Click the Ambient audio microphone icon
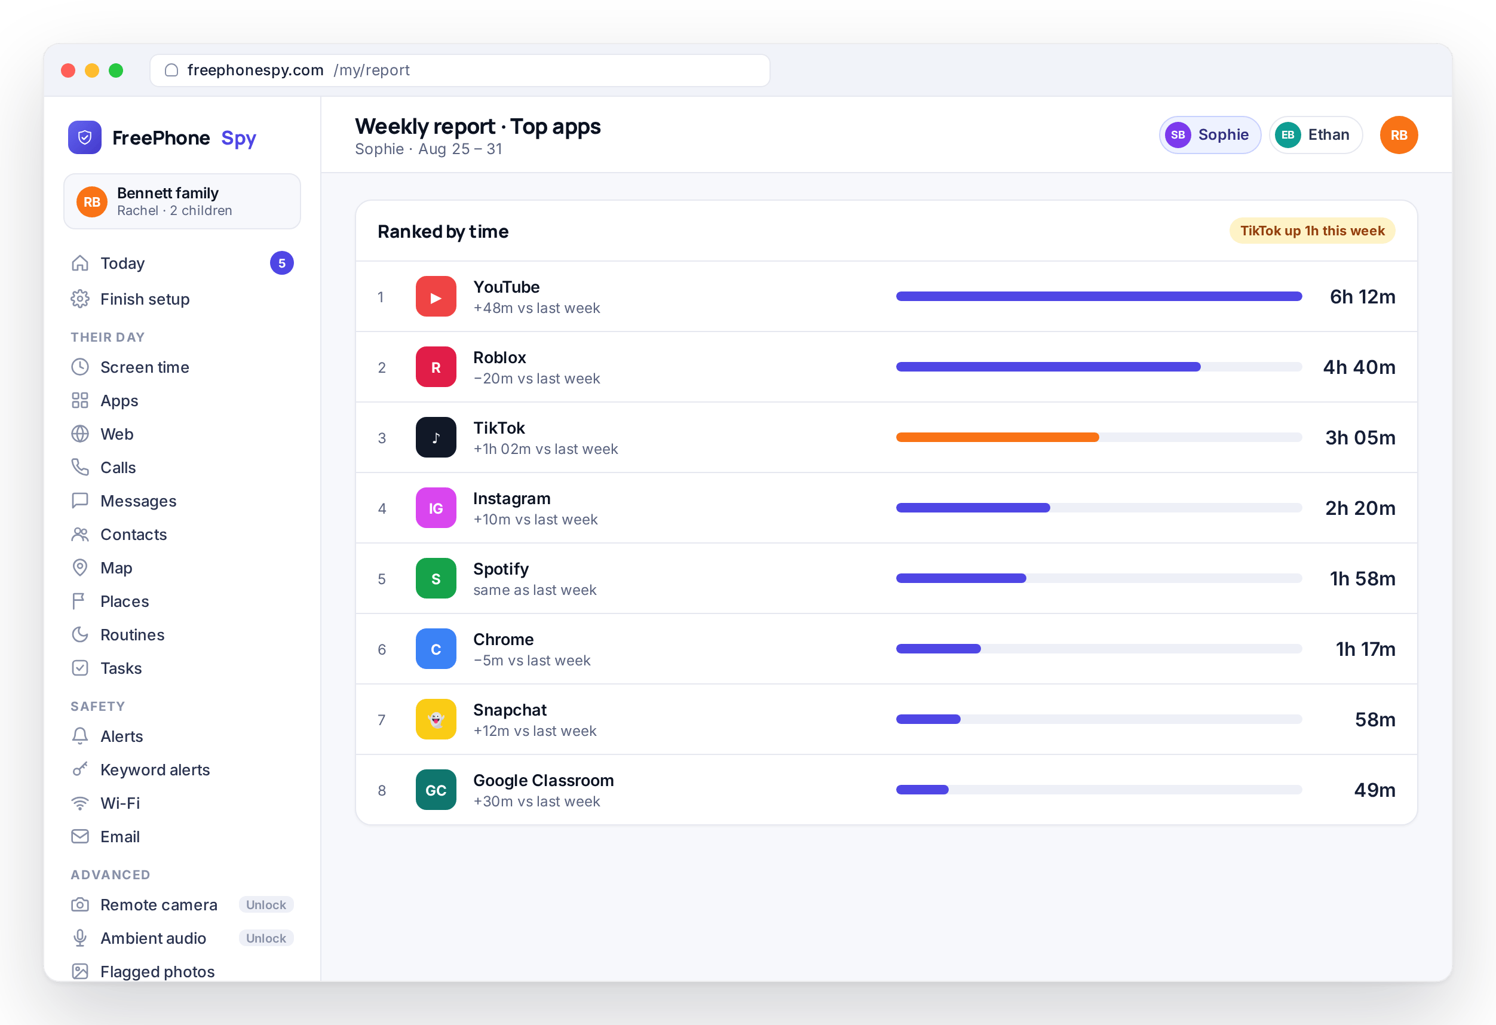This screenshot has height=1025, width=1496. (80, 939)
